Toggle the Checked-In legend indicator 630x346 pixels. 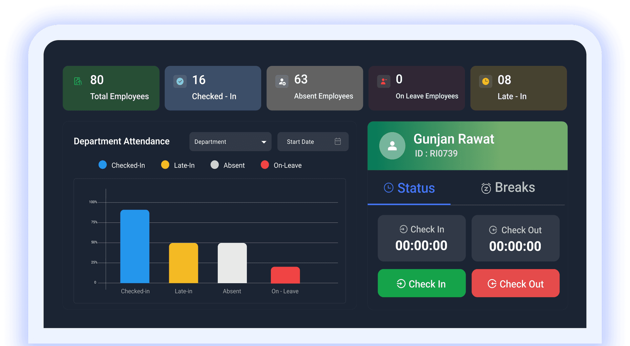(x=103, y=165)
